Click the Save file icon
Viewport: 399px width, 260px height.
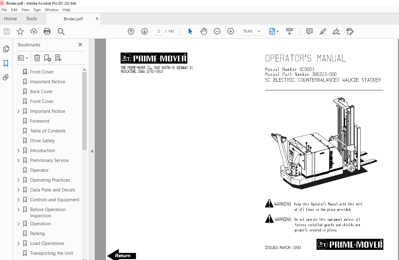tap(7, 31)
